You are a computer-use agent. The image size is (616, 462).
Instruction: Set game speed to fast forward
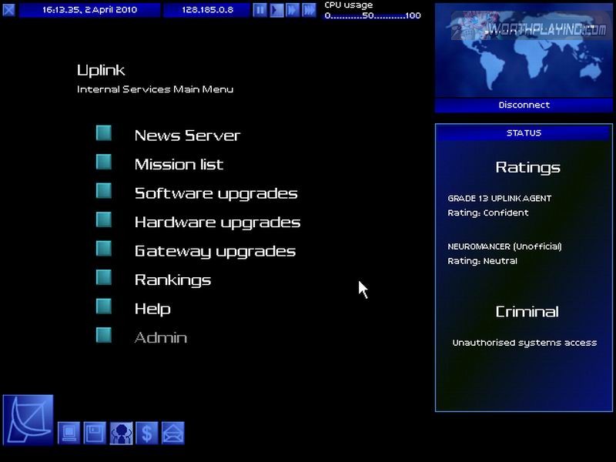[x=293, y=10]
